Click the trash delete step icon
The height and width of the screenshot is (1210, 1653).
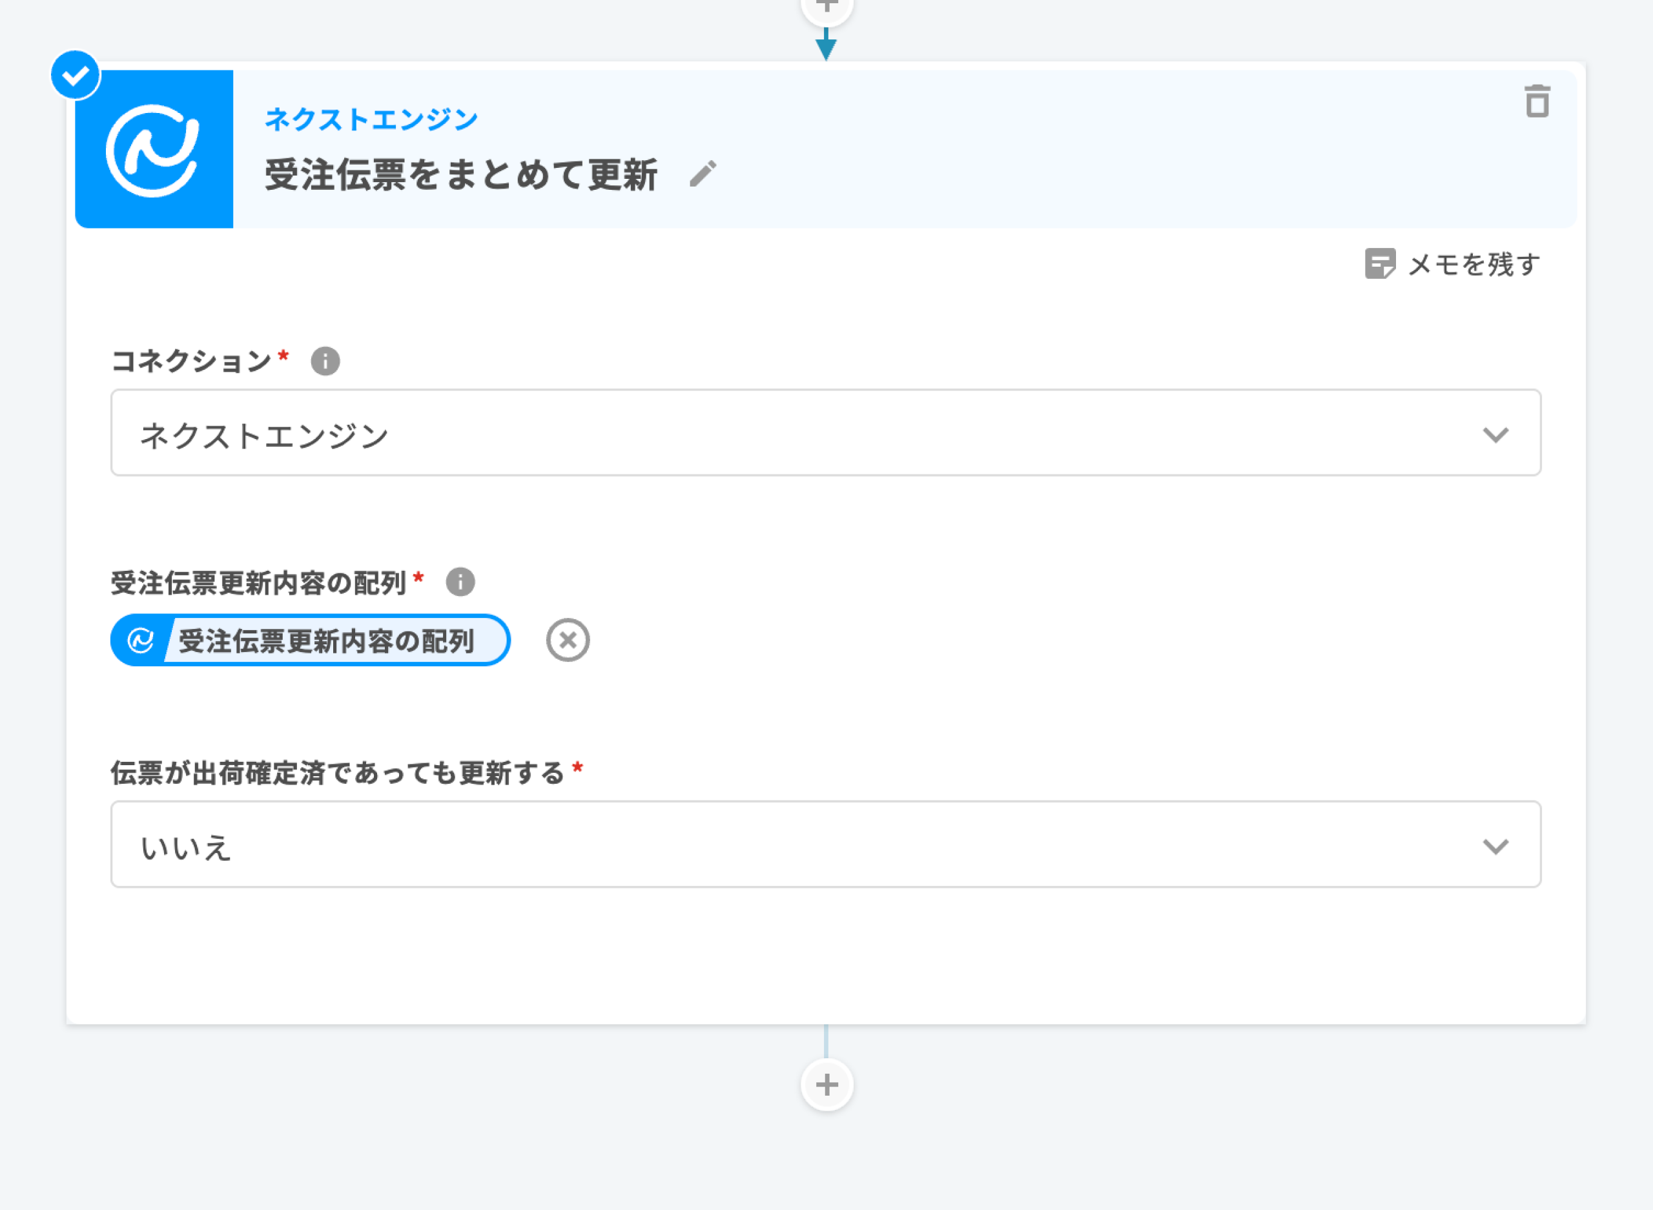(x=1537, y=101)
